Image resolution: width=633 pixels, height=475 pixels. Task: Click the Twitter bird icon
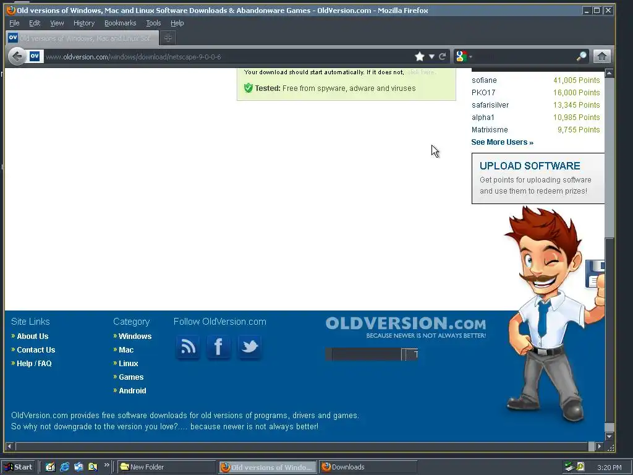click(x=250, y=347)
